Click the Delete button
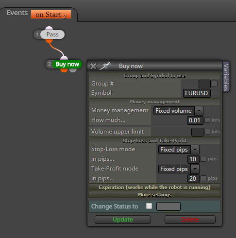 190,220
